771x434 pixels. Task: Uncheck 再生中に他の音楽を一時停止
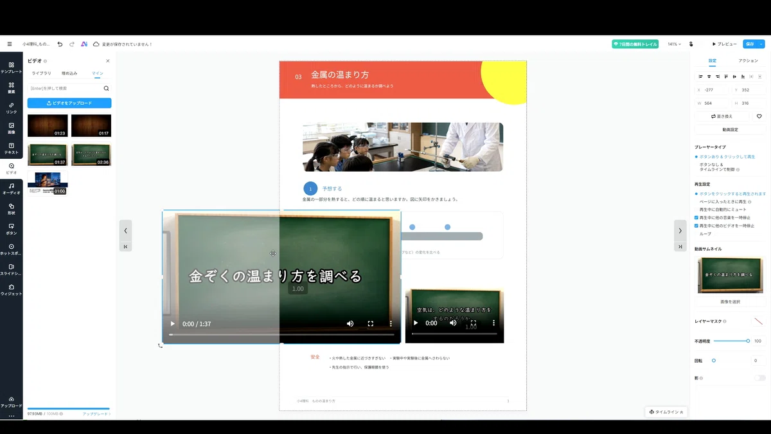[697, 218]
